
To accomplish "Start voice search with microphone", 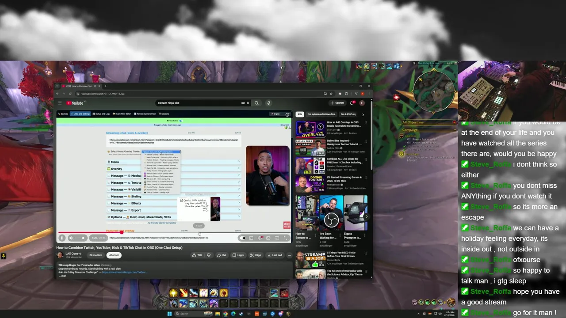I will point(268,103).
